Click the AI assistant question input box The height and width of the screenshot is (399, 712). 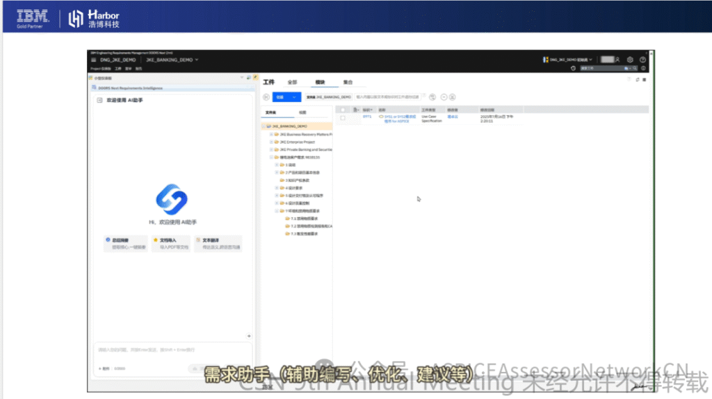click(172, 350)
